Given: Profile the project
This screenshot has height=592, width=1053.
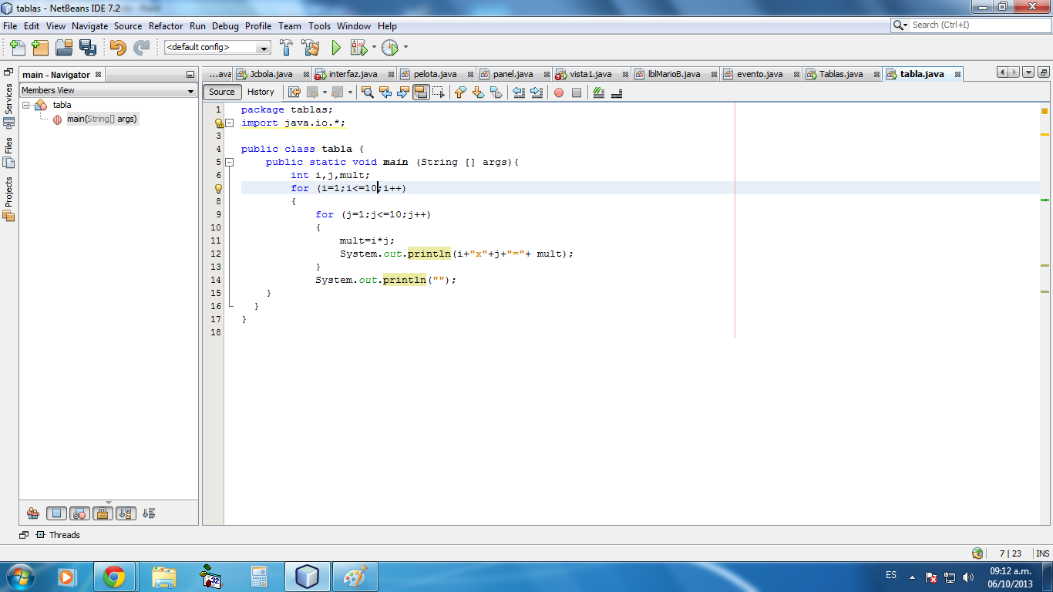Looking at the screenshot, I should tap(390, 48).
